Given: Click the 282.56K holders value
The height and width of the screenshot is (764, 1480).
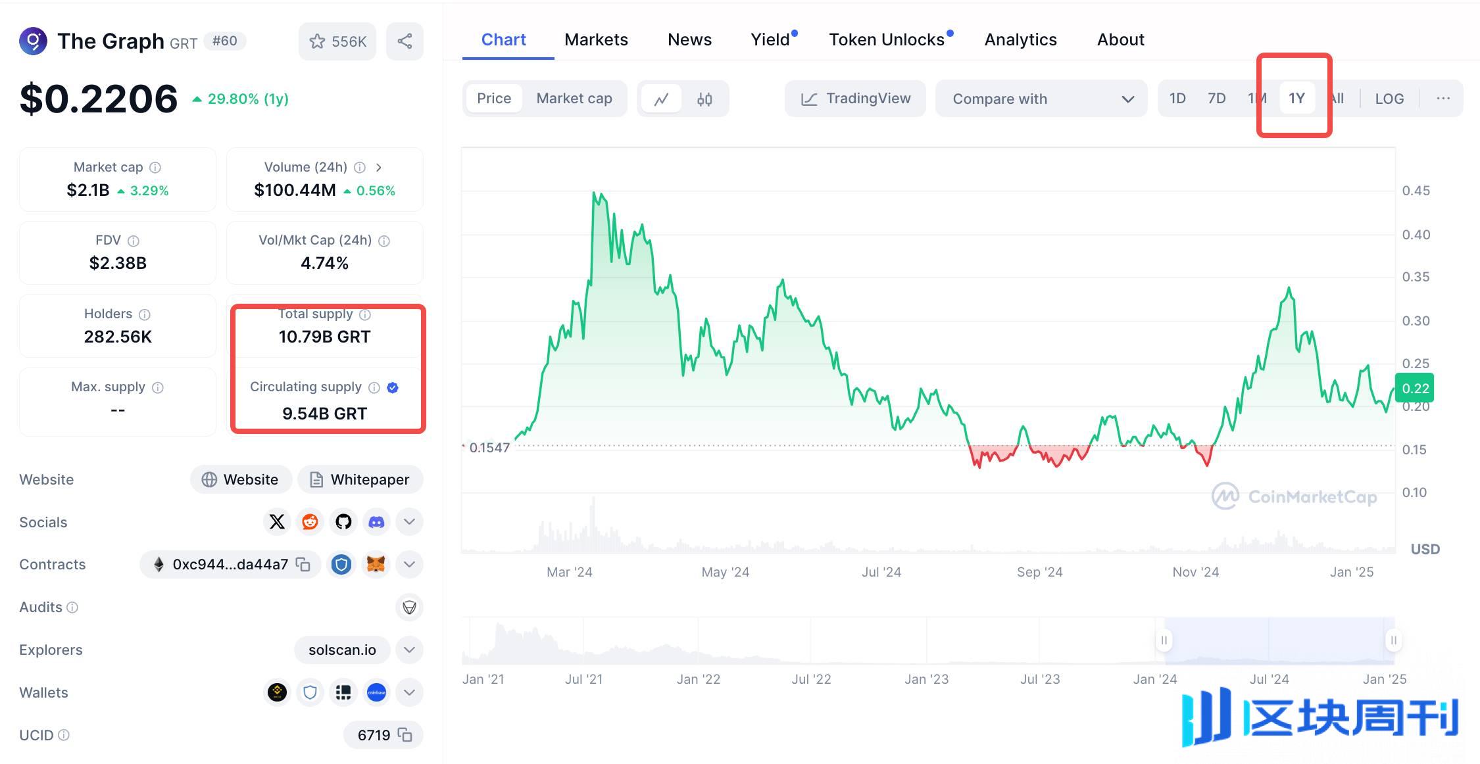Looking at the screenshot, I should [x=118, y=337].
